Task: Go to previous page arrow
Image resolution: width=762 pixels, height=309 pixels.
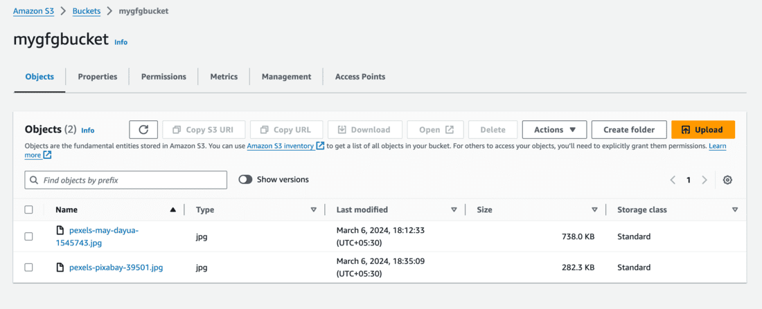Action: pos(673,180)
